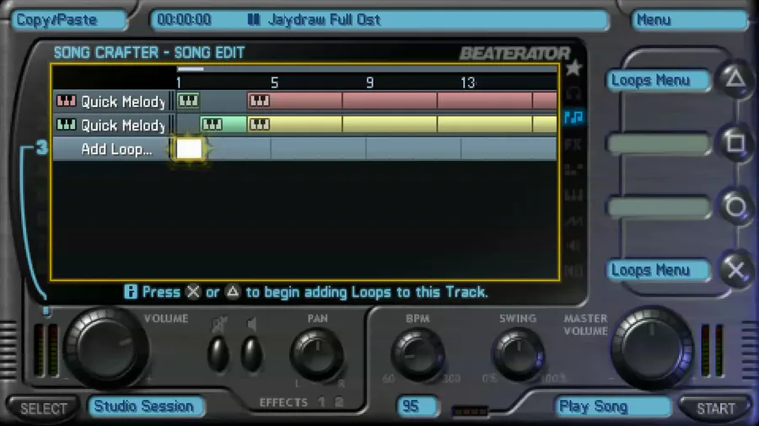Screen dimensions: 759x426
Task: Click bar marker 13 on the timeline
Action: point(468,83)
